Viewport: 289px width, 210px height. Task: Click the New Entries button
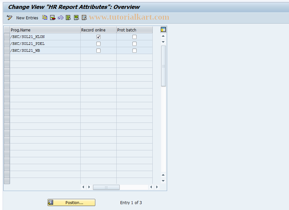tap(27, 18)
